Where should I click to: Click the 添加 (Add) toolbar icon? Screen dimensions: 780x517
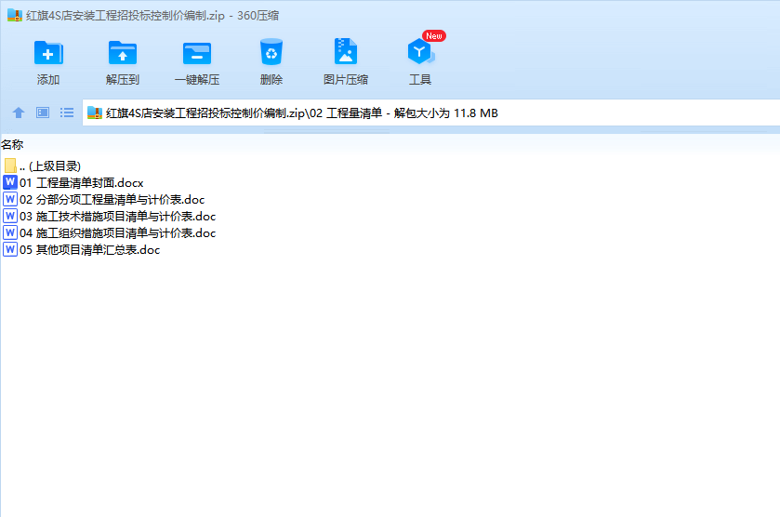[x=48, y=53]
